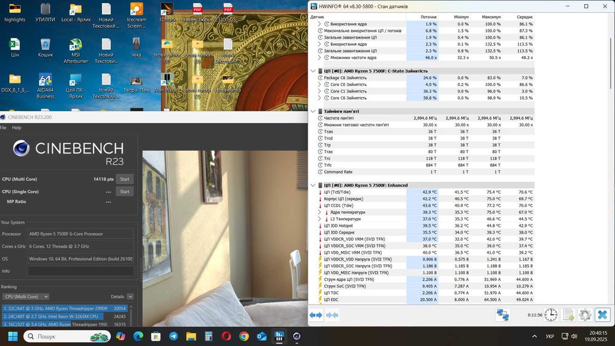Click the Мінімум column header
Screen dimensions: 615x346
coord(461,17)
